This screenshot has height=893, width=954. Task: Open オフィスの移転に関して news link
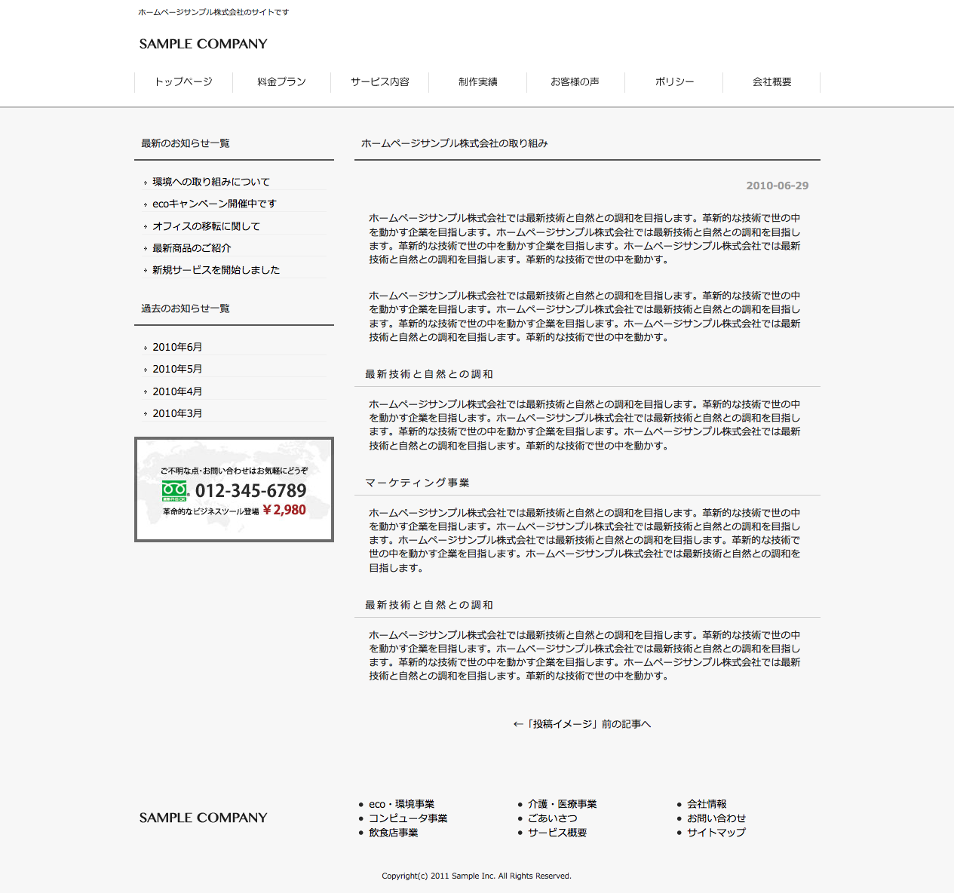pyautogui.click(x=206, y=226)
